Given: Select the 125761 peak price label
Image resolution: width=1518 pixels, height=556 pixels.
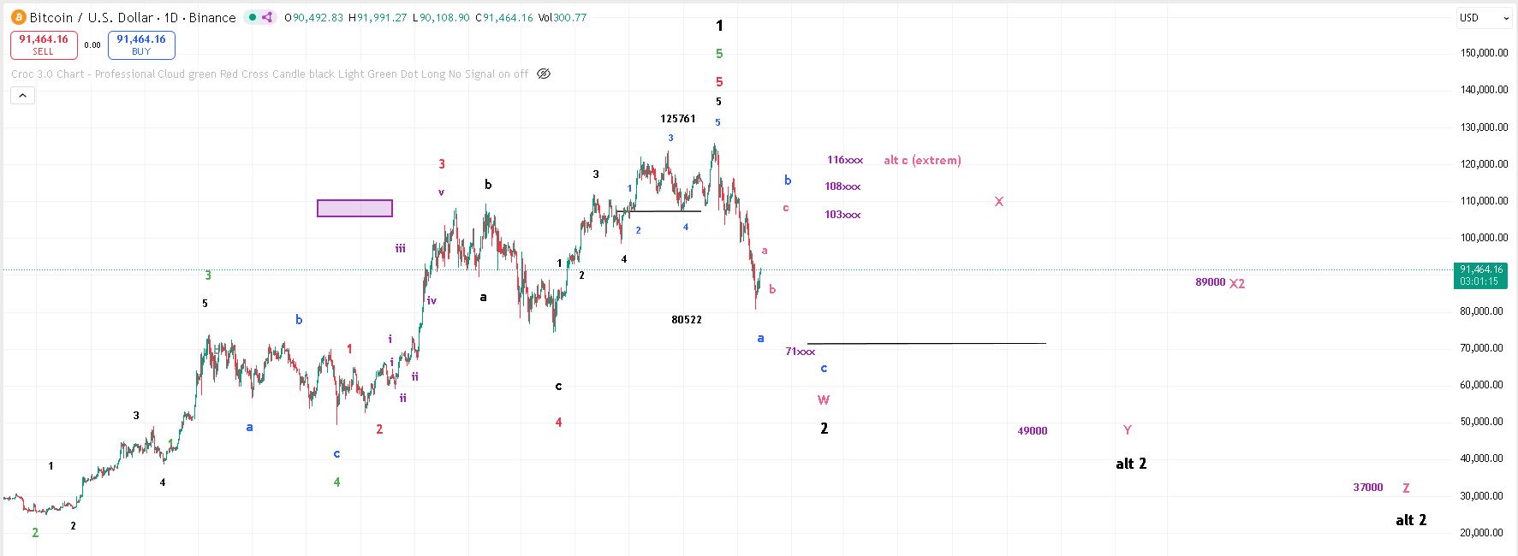Looking at the screenshot, I should tap(677, 119).
